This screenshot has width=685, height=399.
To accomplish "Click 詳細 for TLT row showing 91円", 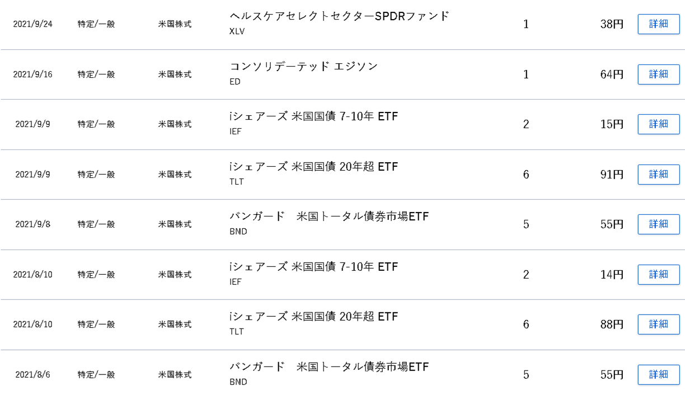I will [x=658, y=175].
